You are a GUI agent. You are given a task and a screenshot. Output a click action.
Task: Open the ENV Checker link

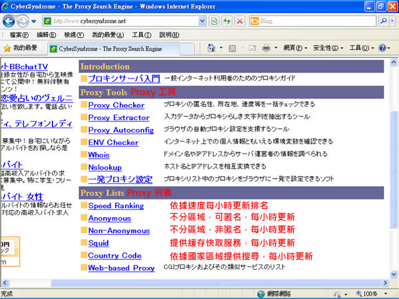point(113,143)
